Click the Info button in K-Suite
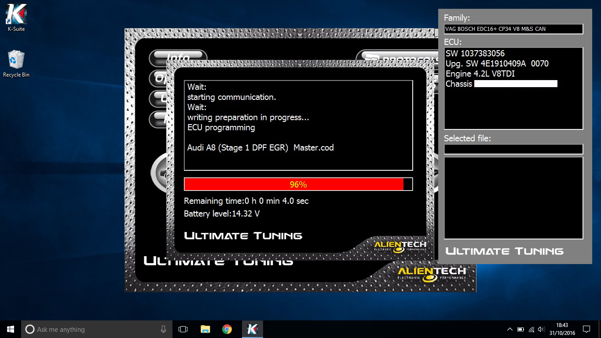This screenshot has height=338, width=601. [178, 56]
